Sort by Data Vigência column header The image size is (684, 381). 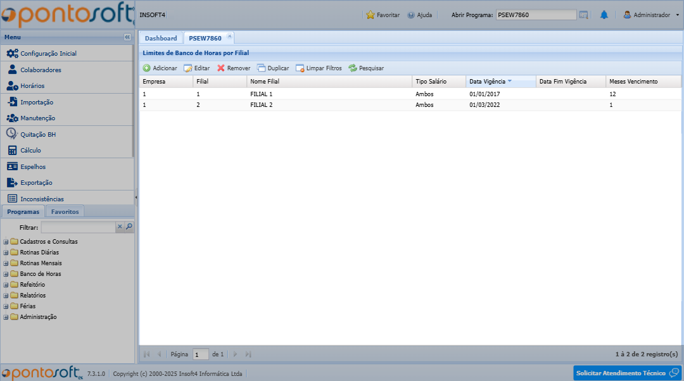[x=487, y=82]
